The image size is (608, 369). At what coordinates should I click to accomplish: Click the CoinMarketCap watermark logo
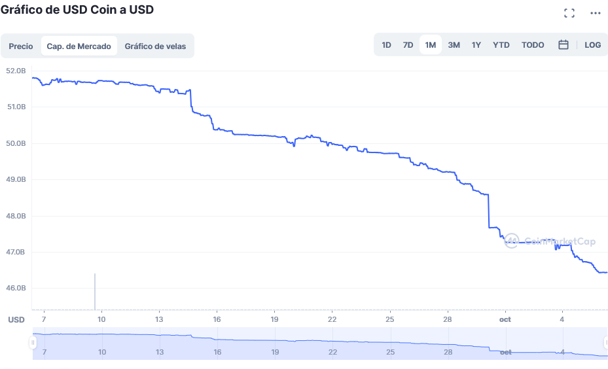pyautogui.click(x=550, y=241)
